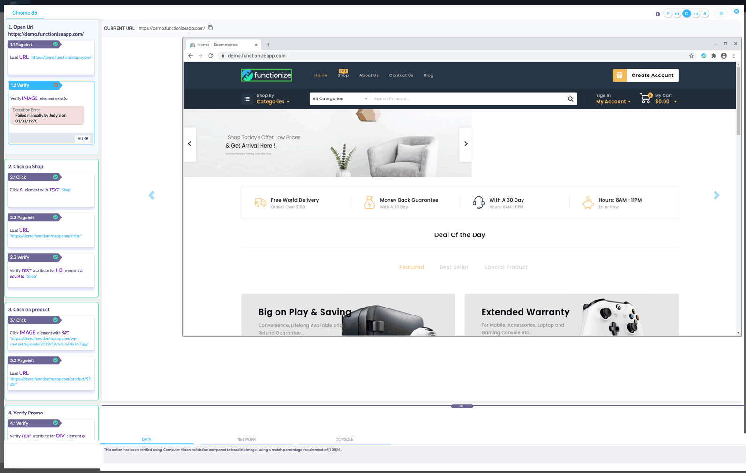746x473 pixels.
Task: Select the 2.3 Verify step header
Action: [x=35, y=257]
